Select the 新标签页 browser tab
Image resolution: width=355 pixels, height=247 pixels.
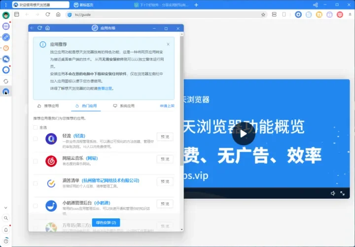(x=84, y=5)
